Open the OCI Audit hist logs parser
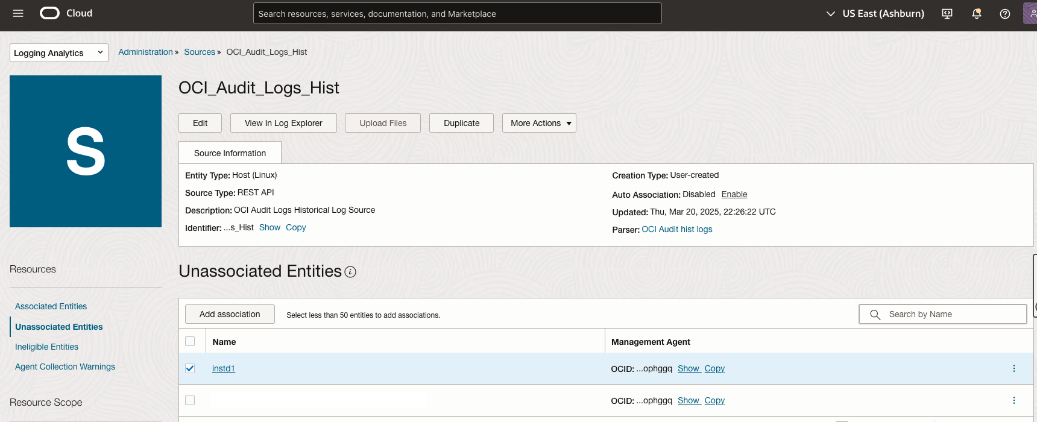The width and height of the screenshot is (1037, 422). tap(676, 229)
